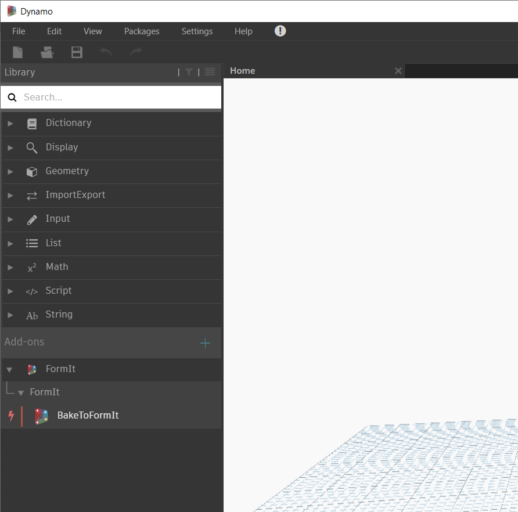Screen dimensions: 518x512
Task: Open the Settings menu
Action: click(x=197, y=31)
